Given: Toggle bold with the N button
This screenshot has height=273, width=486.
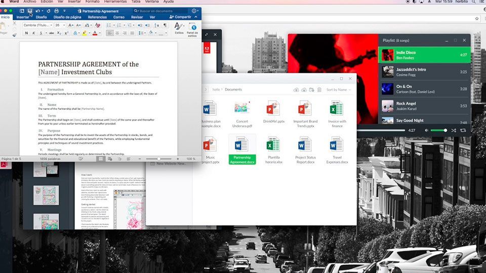Looking at the screenshot, I should point(26,33).
